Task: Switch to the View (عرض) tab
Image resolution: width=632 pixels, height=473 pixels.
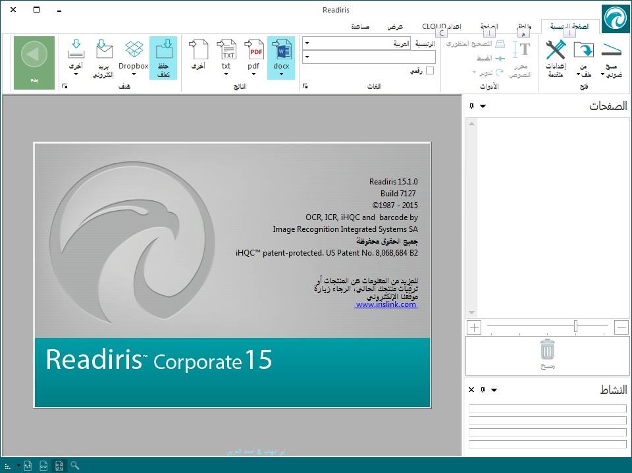Action: coord(394,26)
